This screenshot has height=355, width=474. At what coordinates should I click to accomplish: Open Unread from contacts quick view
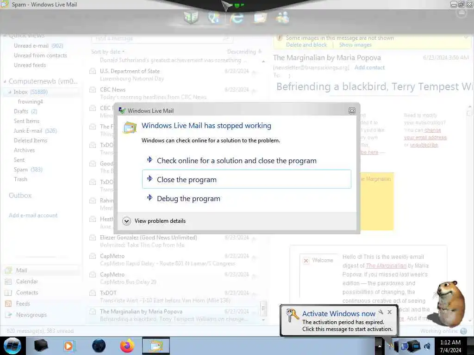[40, 55]
